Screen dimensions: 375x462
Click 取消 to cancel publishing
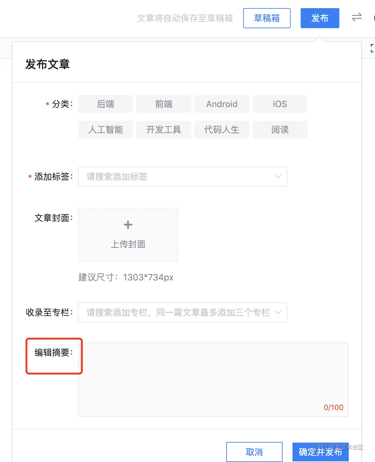tap(254, 452)
